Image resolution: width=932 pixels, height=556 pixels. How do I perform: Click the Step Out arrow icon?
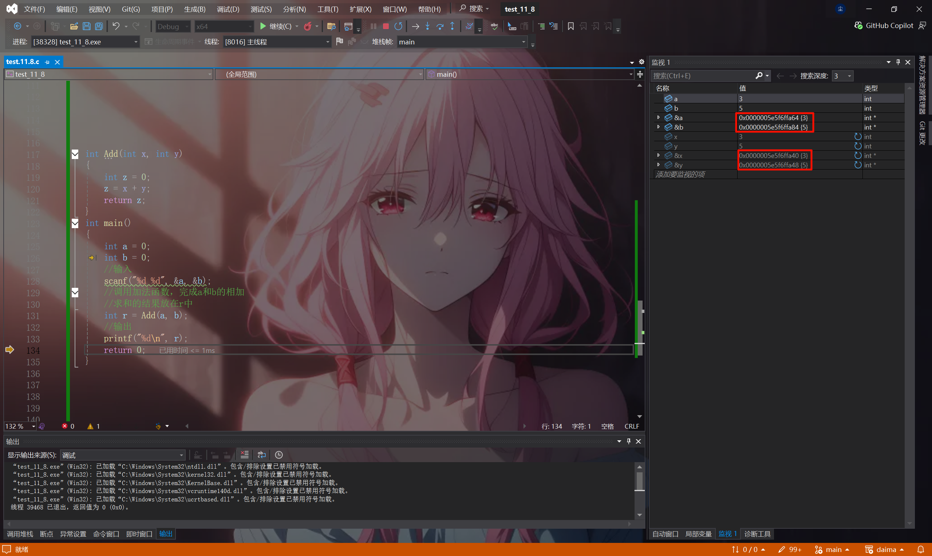pyautogui.click(x=452, y=26)
